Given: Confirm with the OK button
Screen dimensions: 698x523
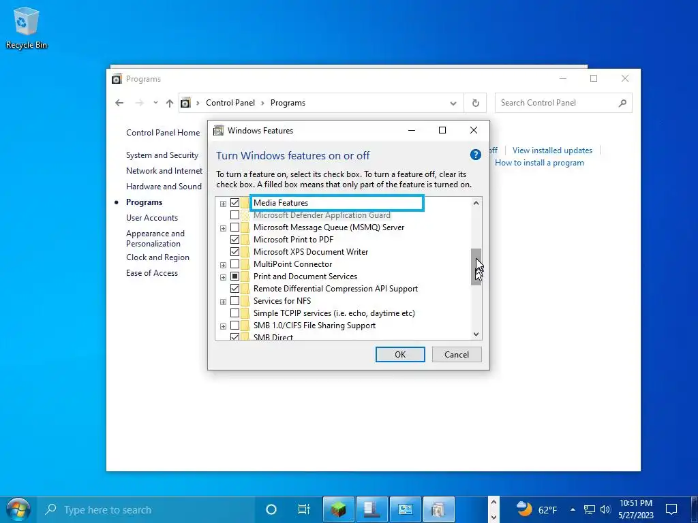Looking at the screenshot, I should pyautogui.click(x=400, y=354).
